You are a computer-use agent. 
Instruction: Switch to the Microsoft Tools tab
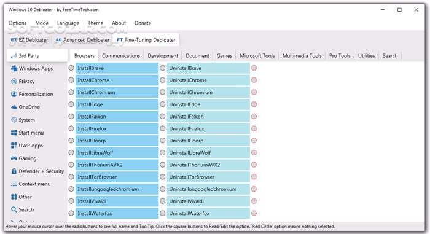coord(257,56)
